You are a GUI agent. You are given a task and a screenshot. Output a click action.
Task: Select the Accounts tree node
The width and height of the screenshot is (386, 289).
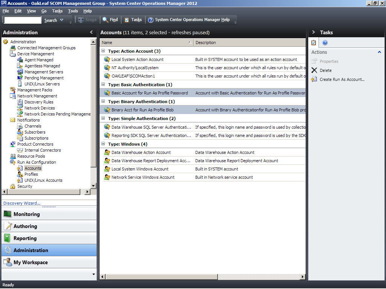click(33, 168)
